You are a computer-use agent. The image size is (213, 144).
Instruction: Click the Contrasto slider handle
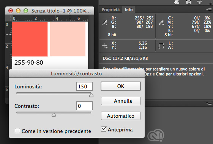(54, 115)
